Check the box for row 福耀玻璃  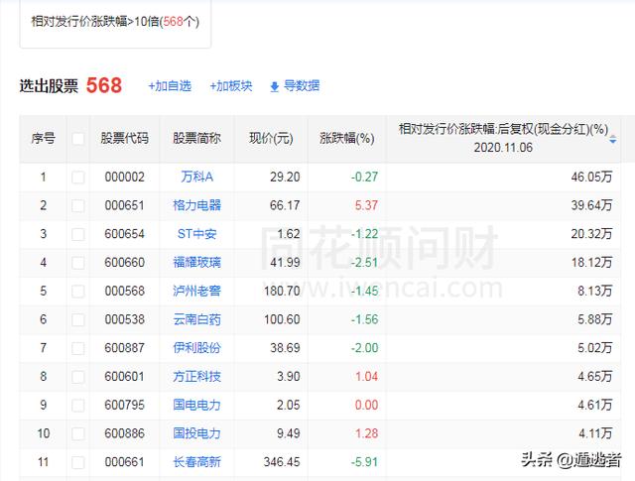(x=77, y=263)
